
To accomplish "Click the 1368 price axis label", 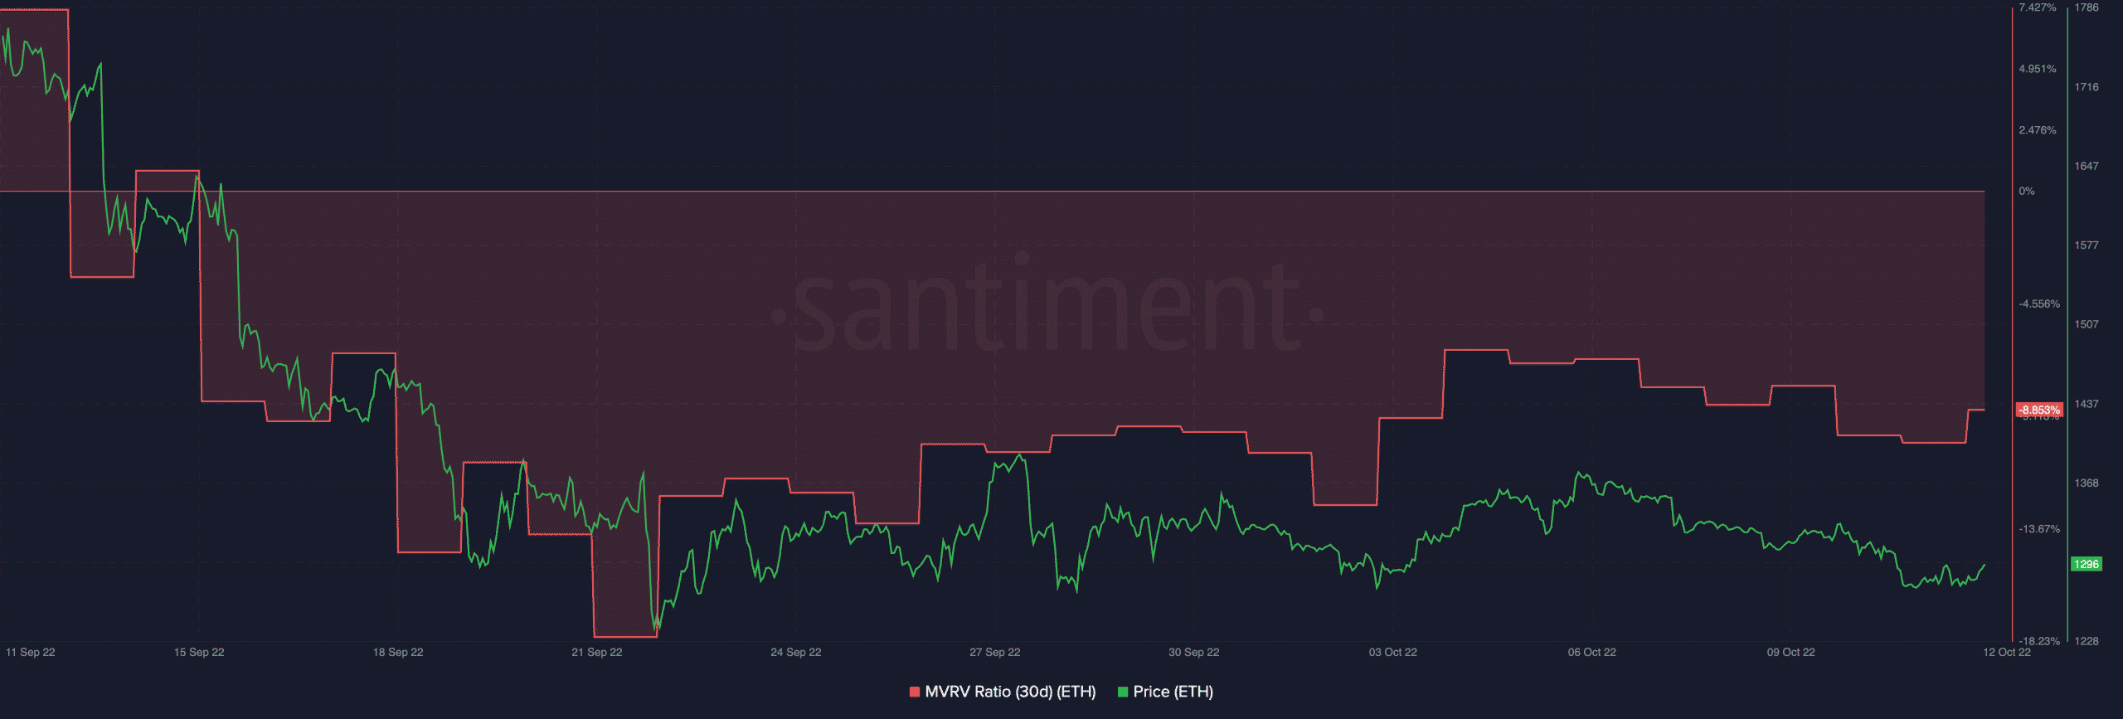I will point(2087,483).
